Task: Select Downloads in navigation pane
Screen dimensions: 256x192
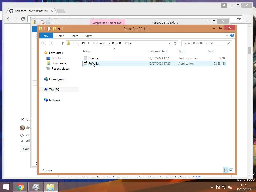Action: pyautogui.click(x=59, y=63)
